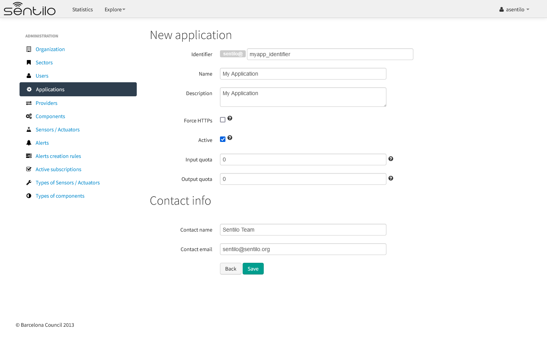The image size is (547, 347).
Task: Open Statistics in the top navigation
Action: click(x=82, y=9)
